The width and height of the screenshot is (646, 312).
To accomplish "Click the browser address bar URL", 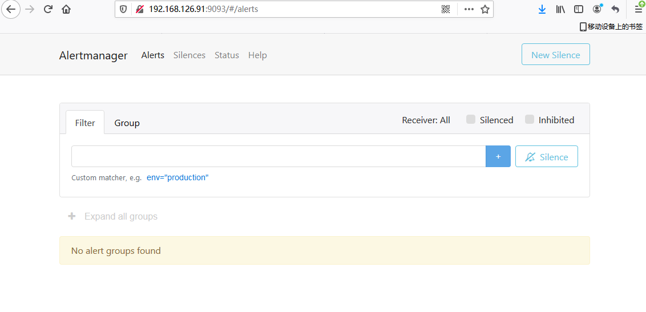I will [204, 9].
